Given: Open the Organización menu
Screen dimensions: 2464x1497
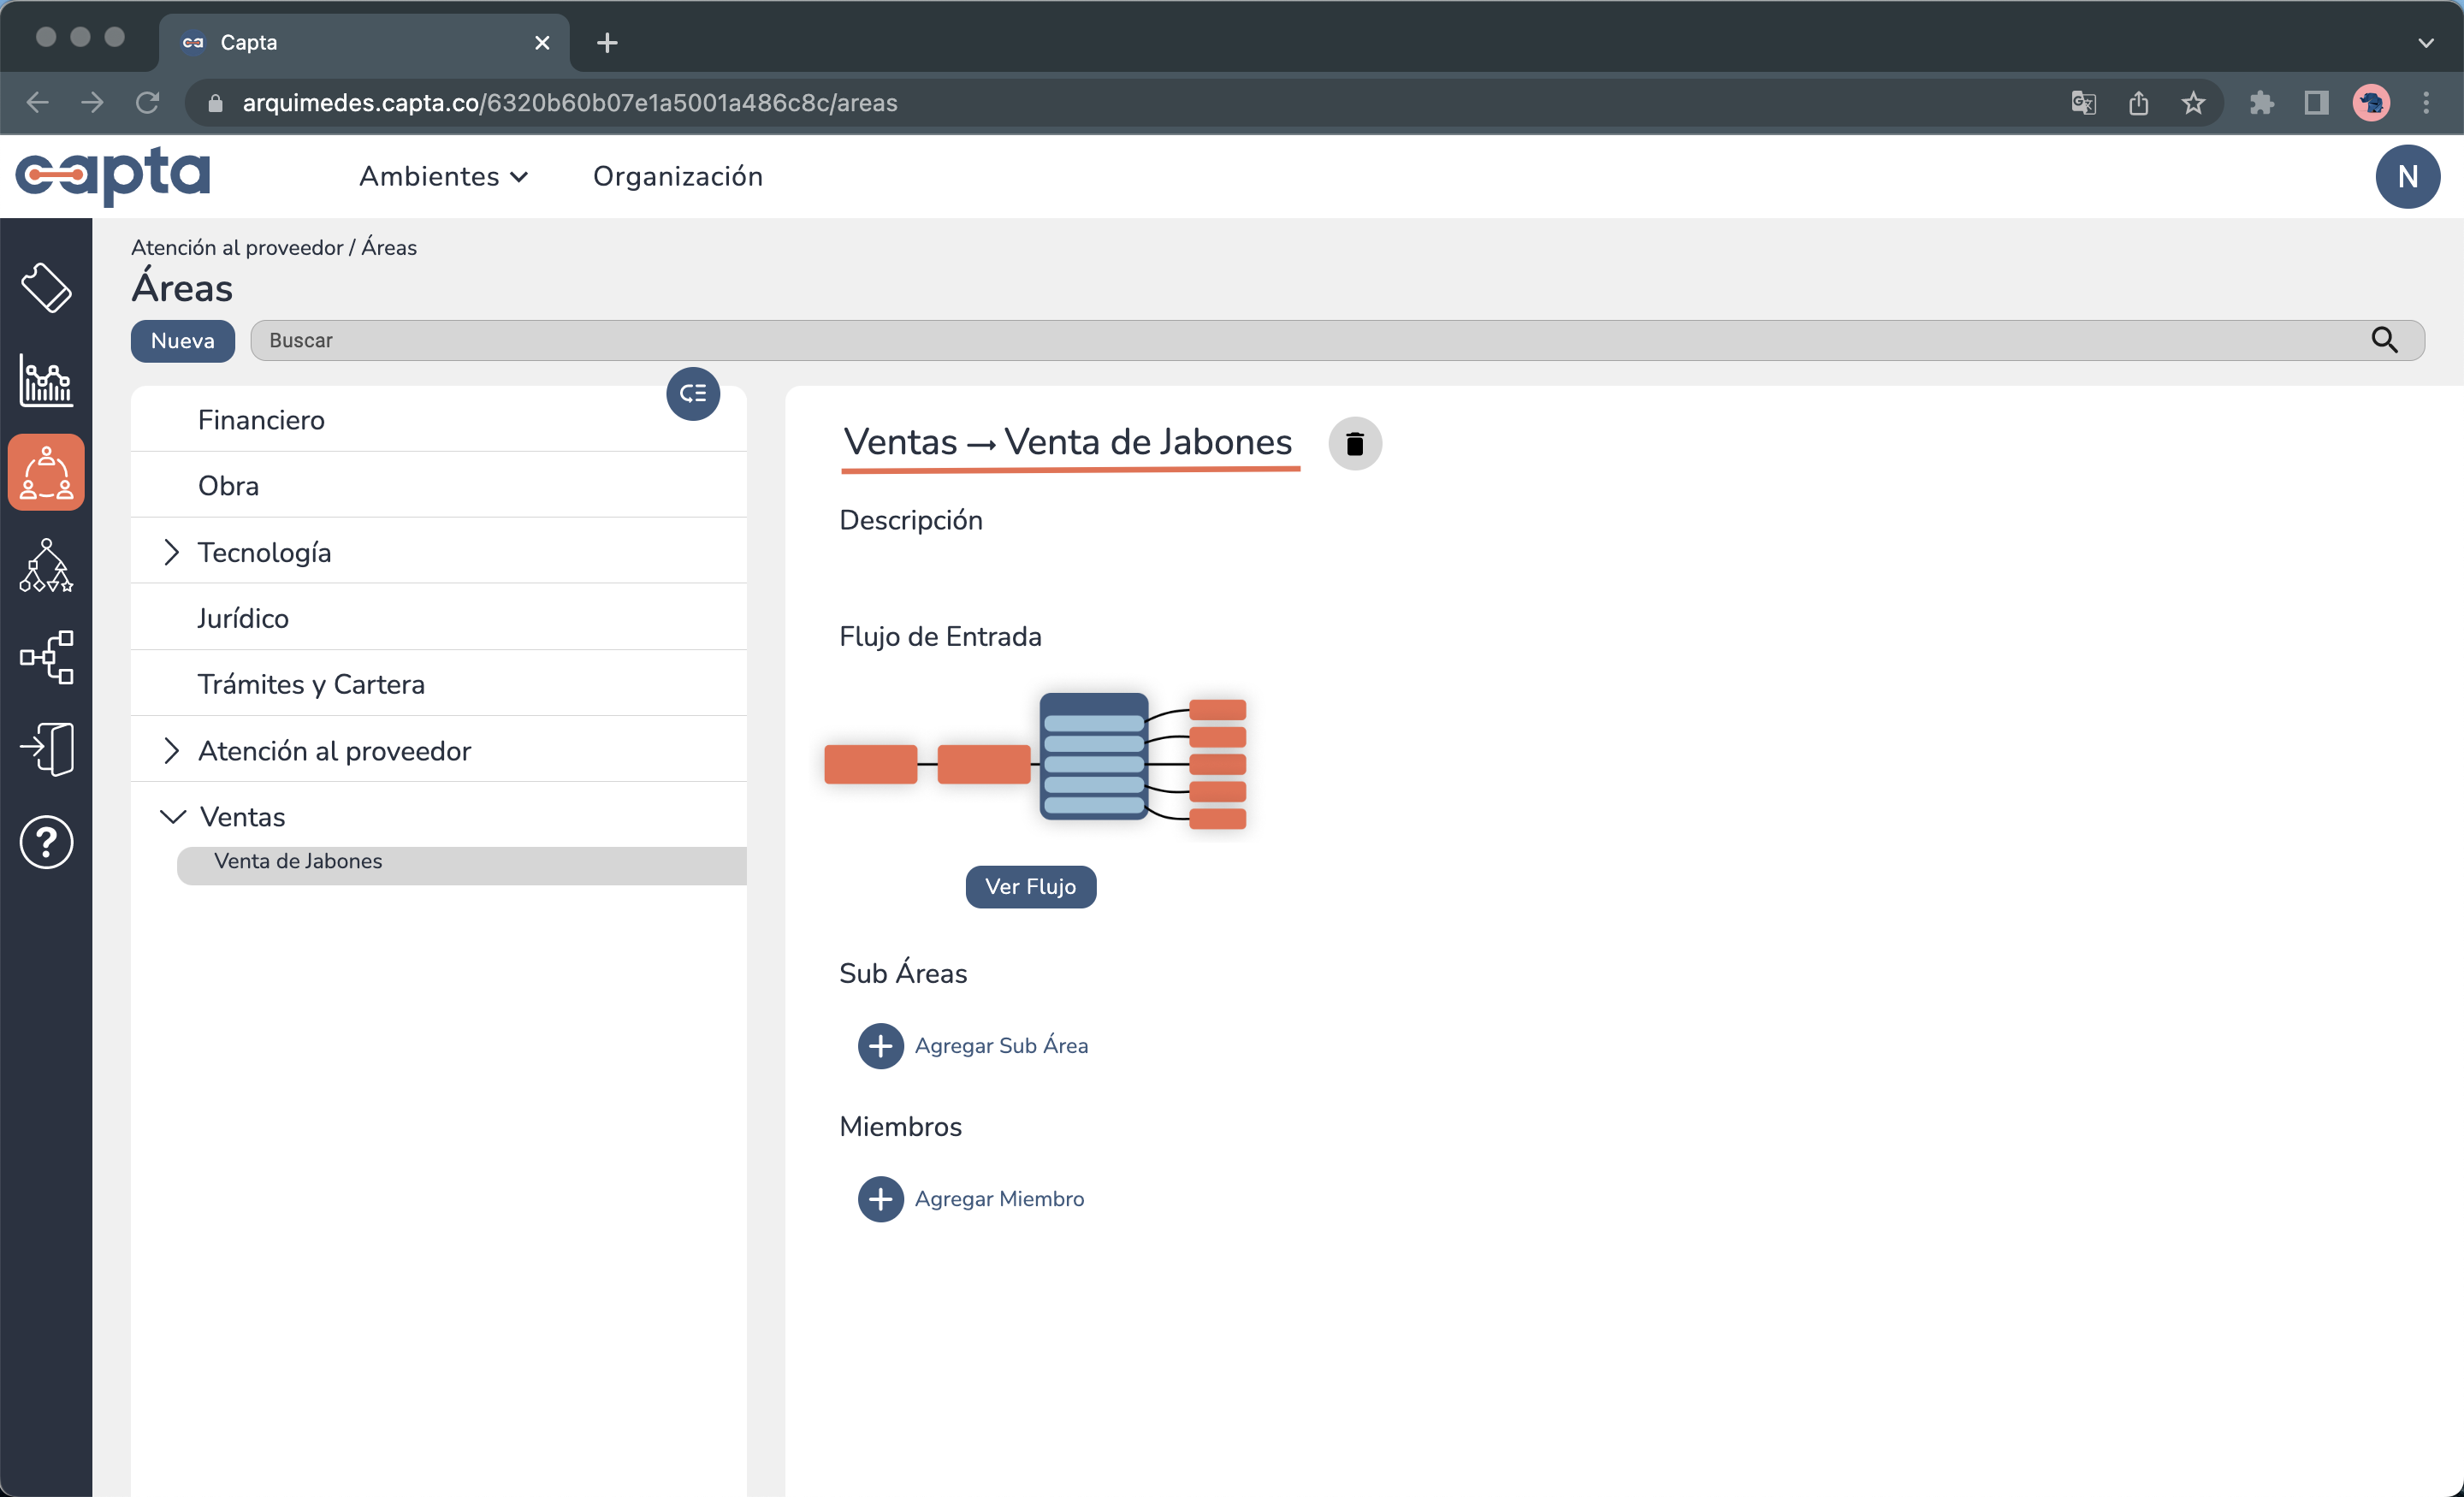Looking at the screenshot, I should 677,176.
